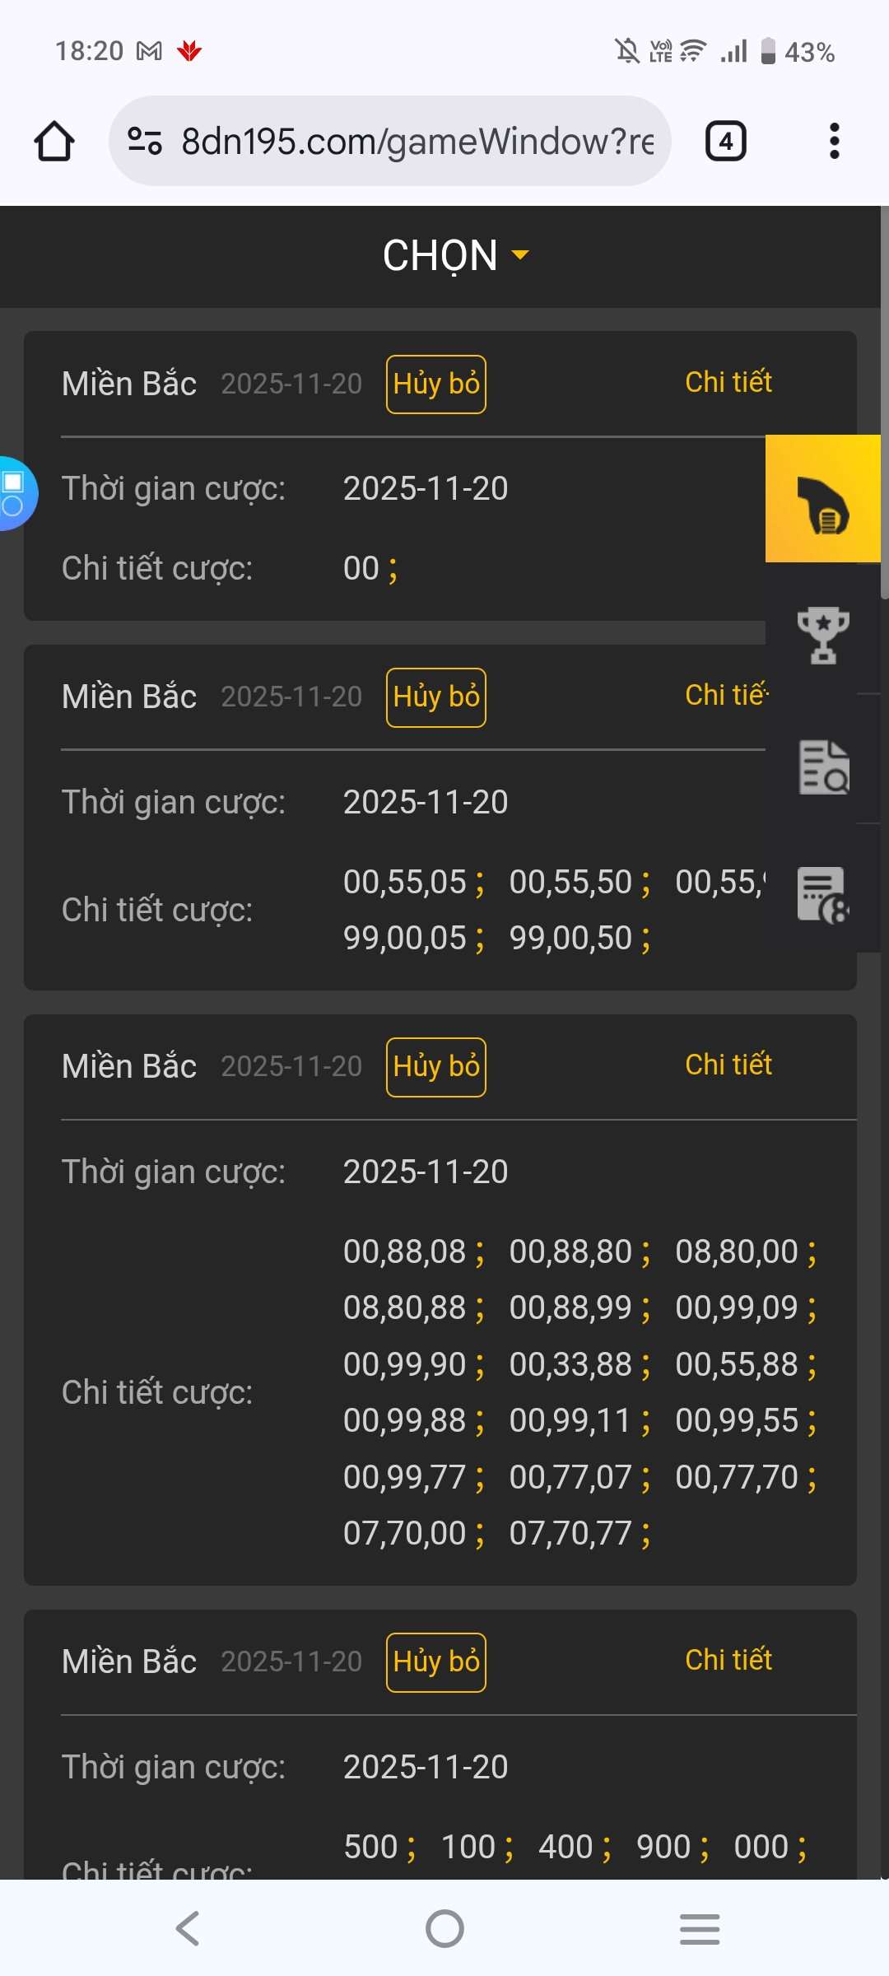
Task: Open the site settings icon in address bar
Action: click(x=145, y=141)
